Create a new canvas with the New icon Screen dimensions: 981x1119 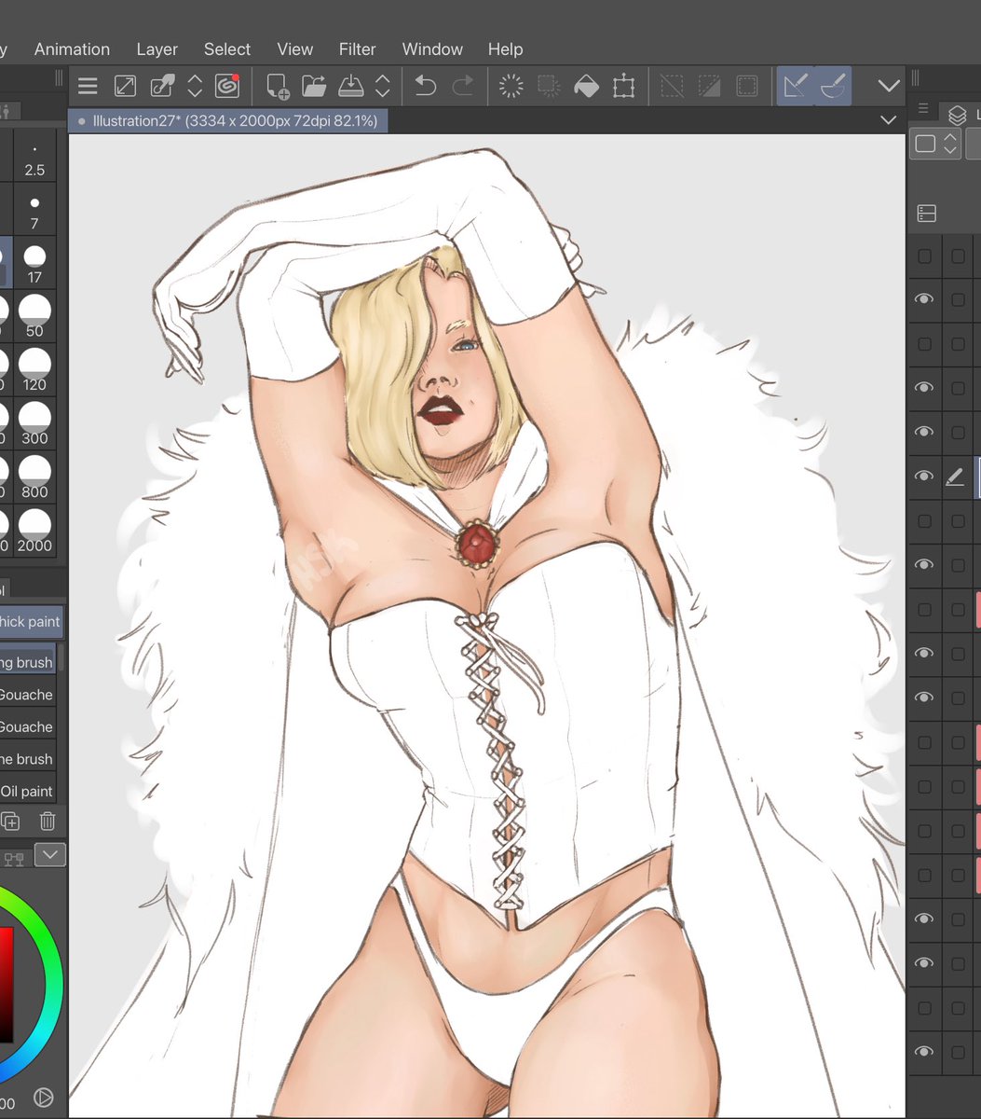pyautogui.click(x=278, y=87)
